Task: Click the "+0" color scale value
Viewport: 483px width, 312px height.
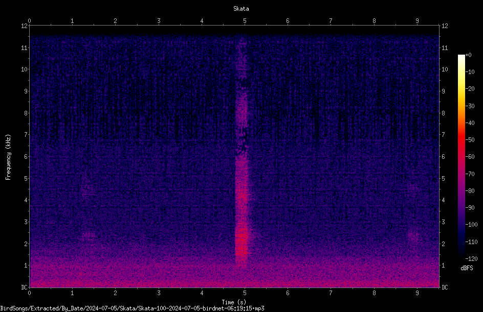Action: click(468, 55)
